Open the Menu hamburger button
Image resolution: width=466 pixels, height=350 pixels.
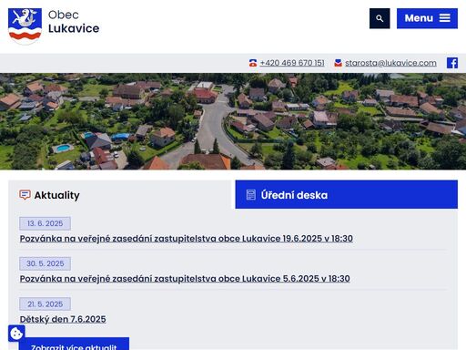[427, 18]
